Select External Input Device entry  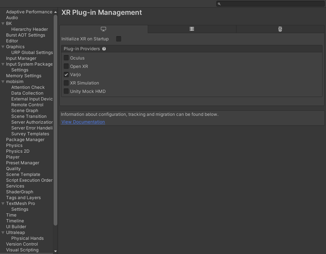click(32, 99)
